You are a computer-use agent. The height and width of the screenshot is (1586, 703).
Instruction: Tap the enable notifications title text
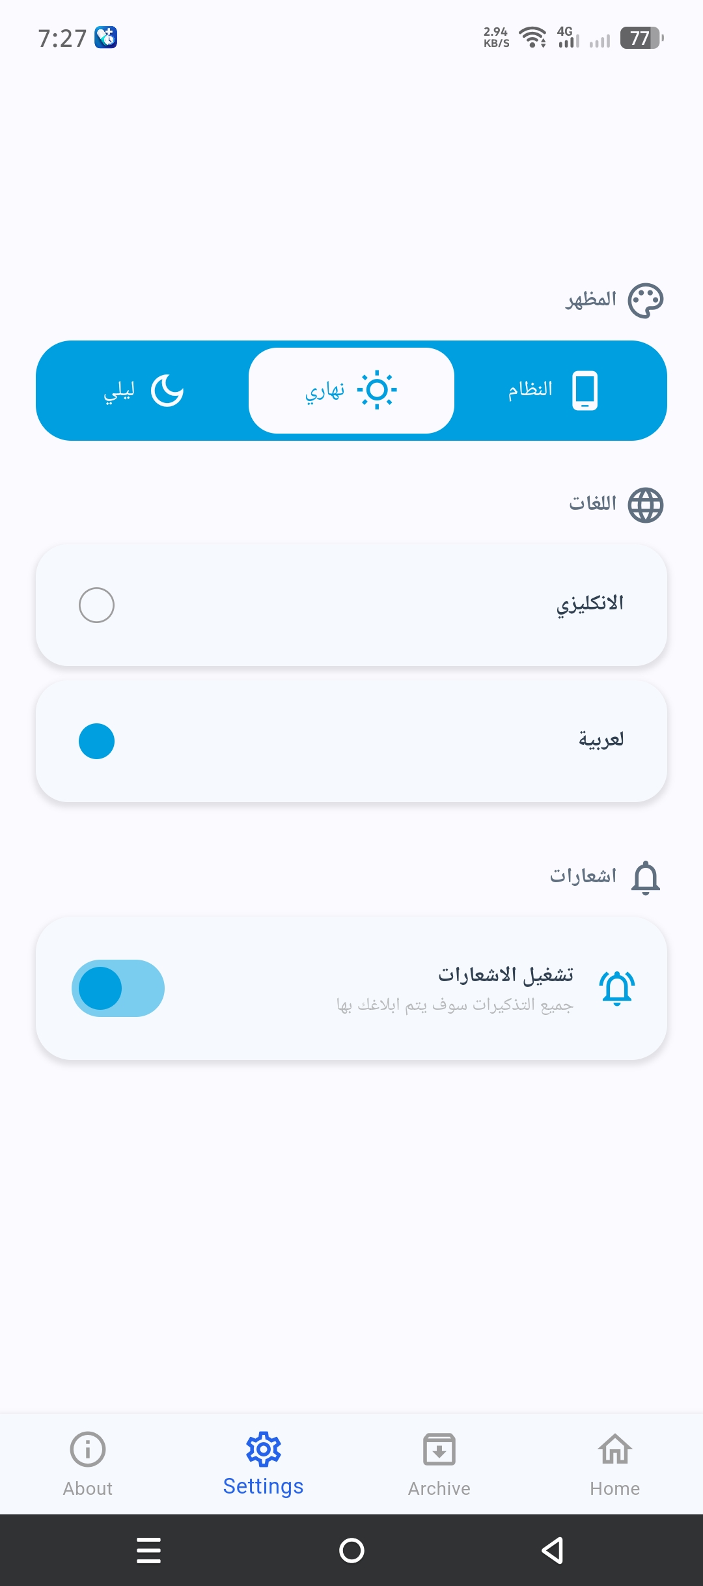point(506,975)
